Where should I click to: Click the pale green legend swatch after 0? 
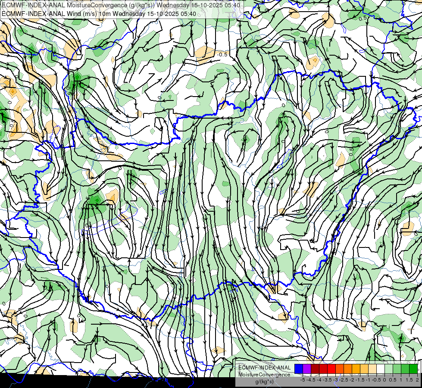click(x=389, y=369)
